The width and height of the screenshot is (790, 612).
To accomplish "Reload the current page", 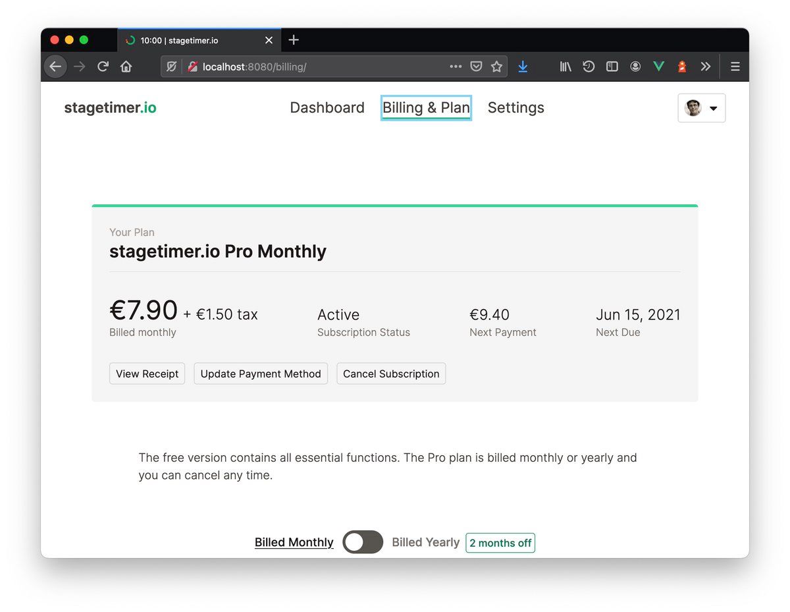I will coord(103,67).
